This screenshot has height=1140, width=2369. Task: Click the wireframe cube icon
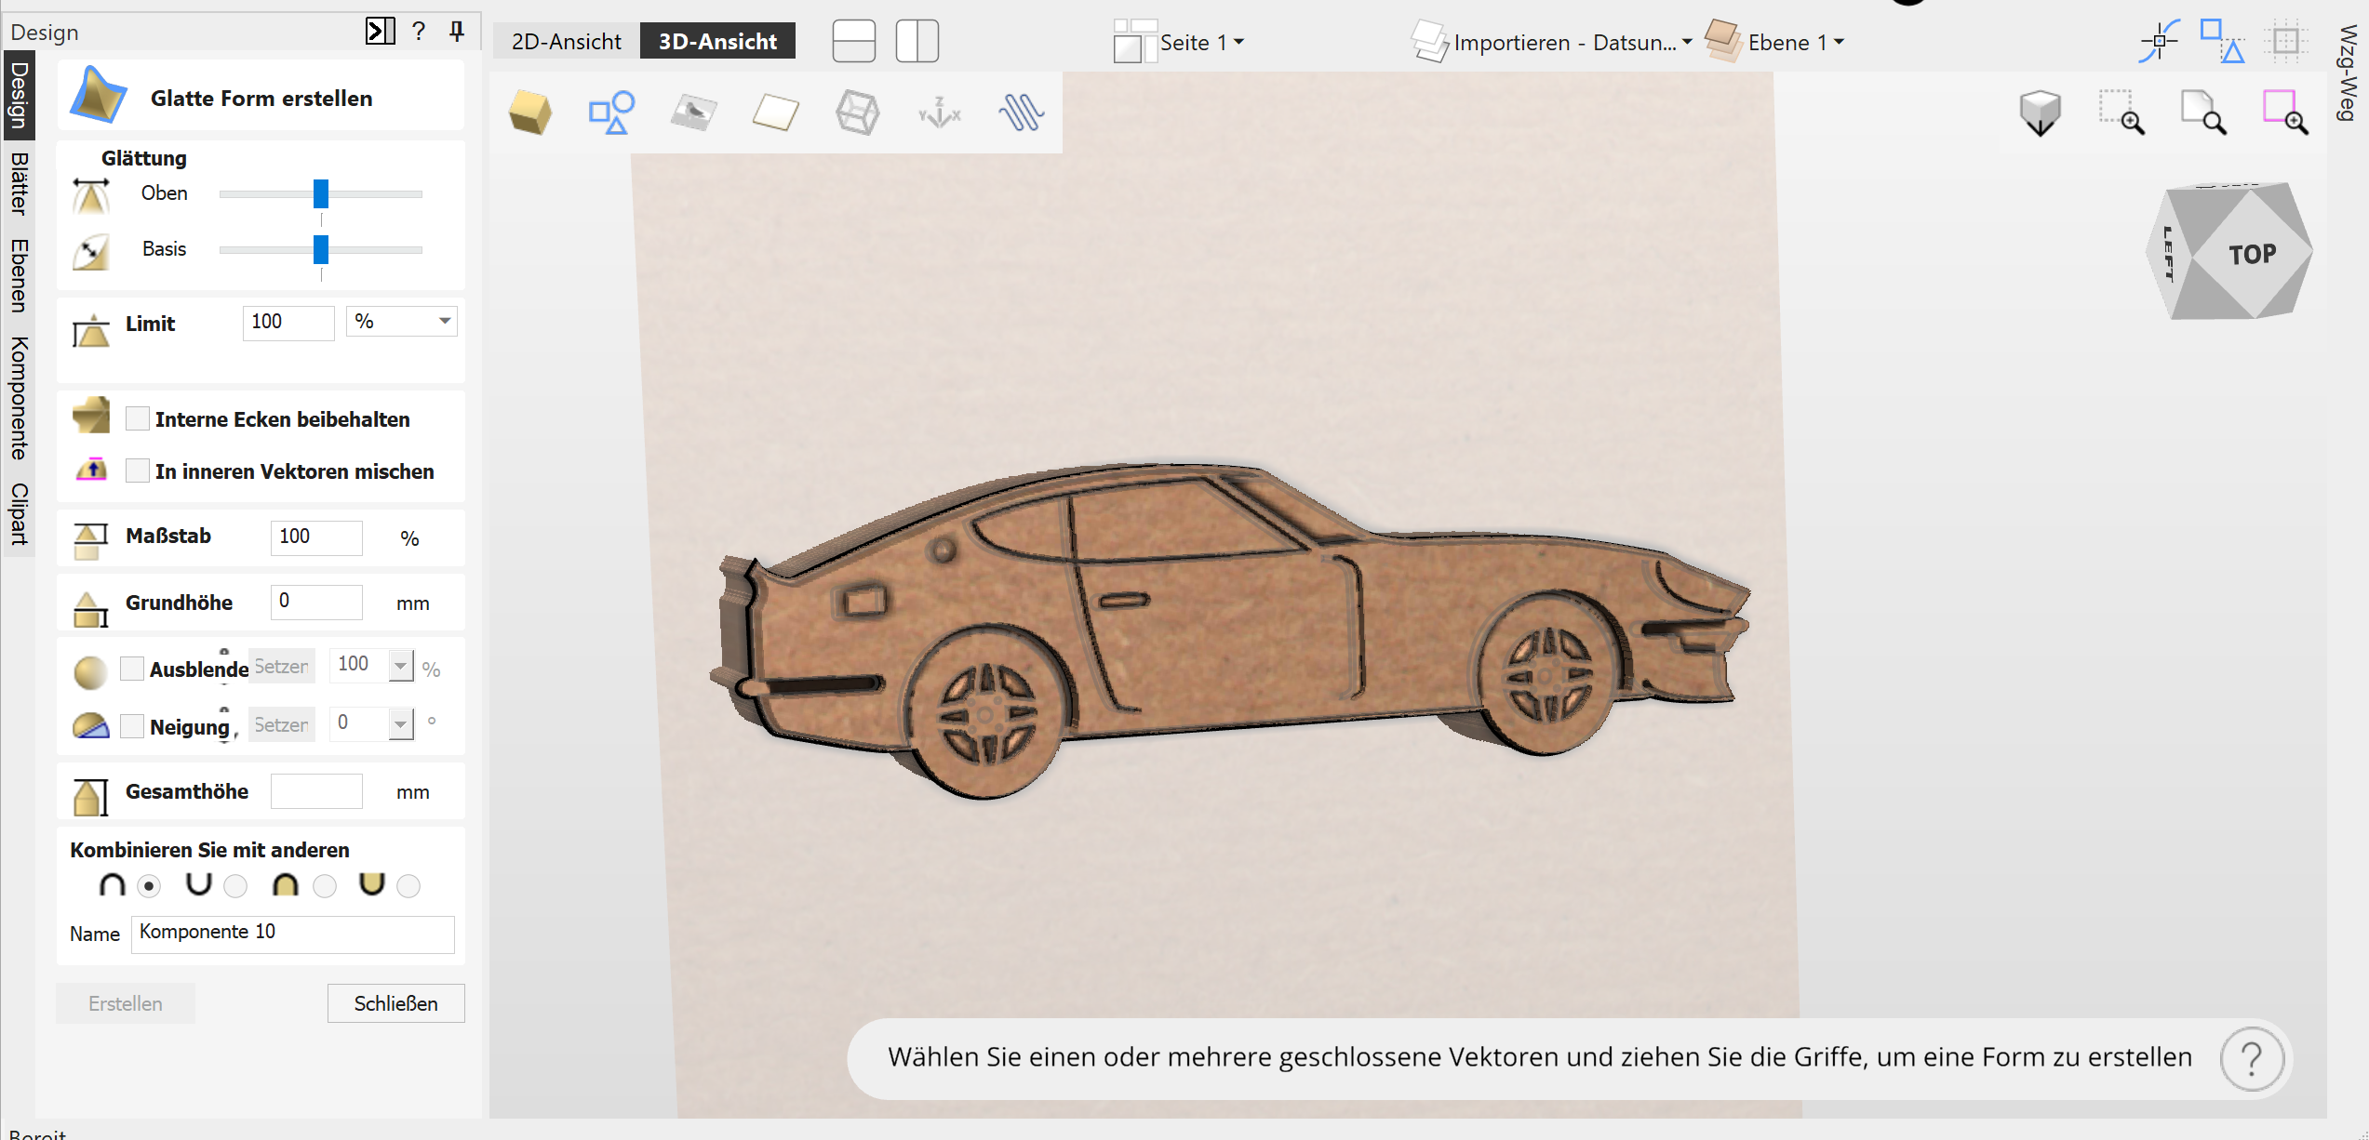[857, 113]
